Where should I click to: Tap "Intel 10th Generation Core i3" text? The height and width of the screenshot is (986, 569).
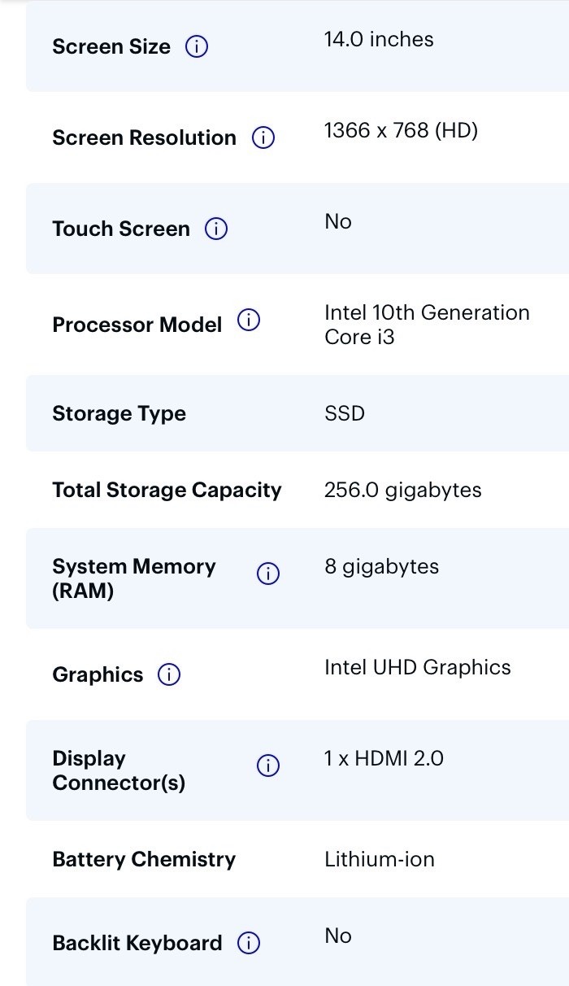pyautogui.click(x=427, y=325)
